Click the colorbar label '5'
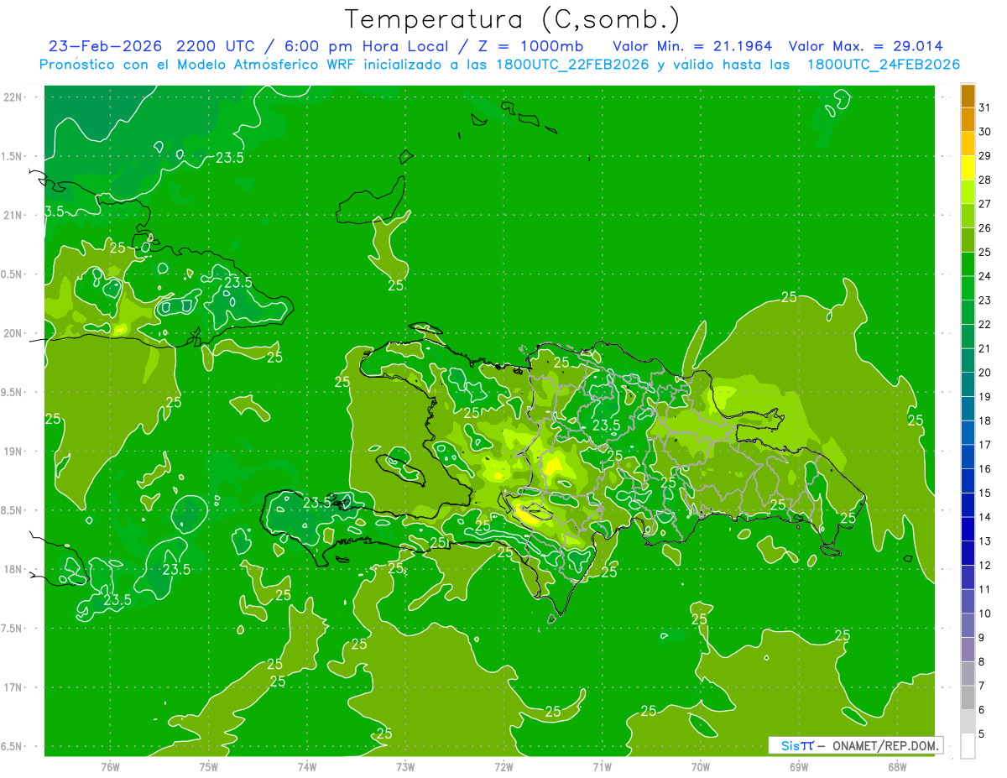 pos(982,734)
